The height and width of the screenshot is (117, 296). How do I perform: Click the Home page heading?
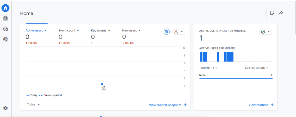click(27, 13)
